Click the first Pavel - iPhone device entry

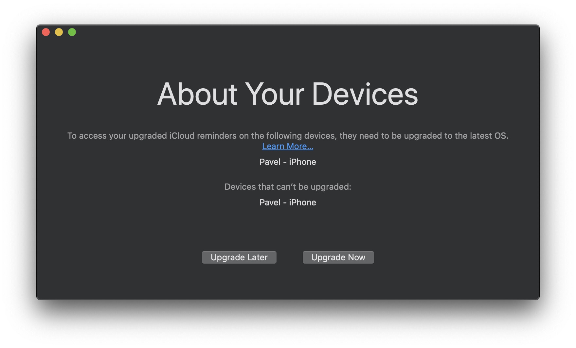pos(288,162)
